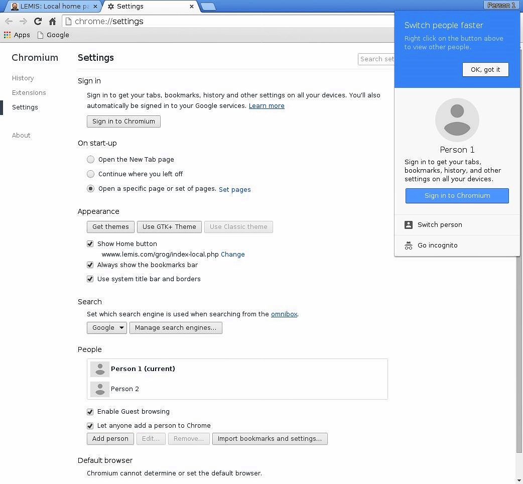Click the Person 2 avatar icon
This screenshot has width=523, height=484.
[100, 389]
